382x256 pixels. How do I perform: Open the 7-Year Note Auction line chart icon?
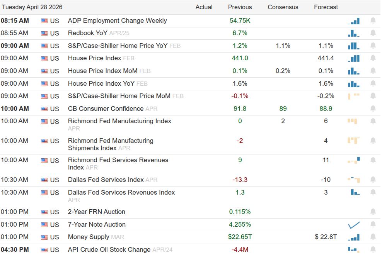(x=354, y=225)
